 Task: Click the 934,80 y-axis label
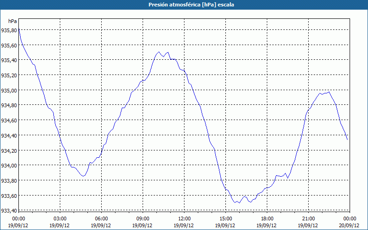click(9, 105)
